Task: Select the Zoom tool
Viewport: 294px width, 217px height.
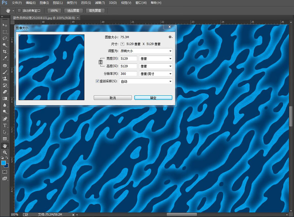Action: (5, 152)
